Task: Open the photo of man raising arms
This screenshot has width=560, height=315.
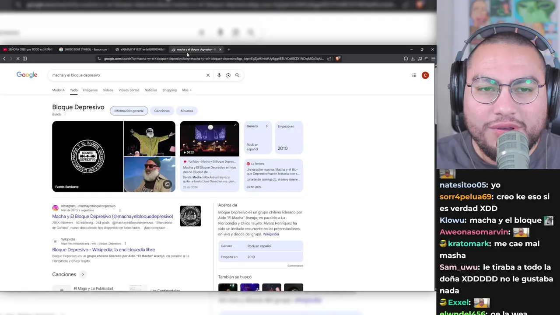Action: [150, 139]
